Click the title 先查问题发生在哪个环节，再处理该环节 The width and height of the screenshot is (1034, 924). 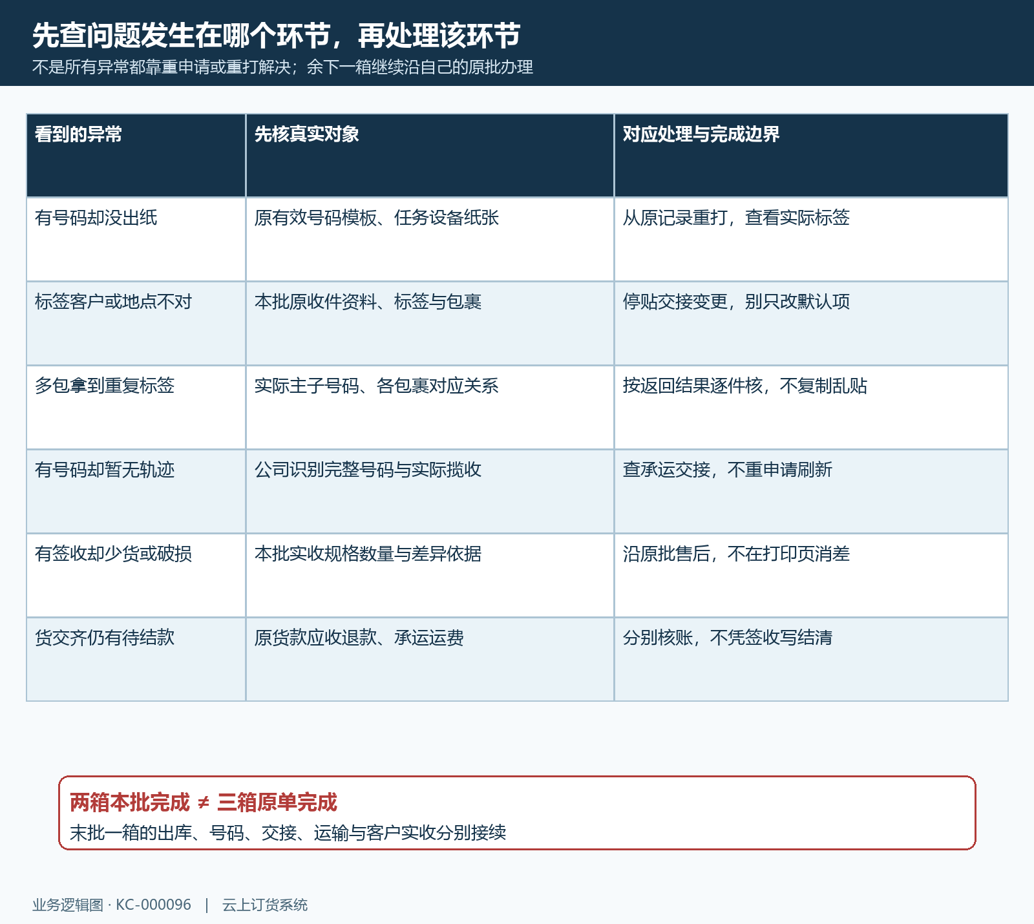tap(277, 36)
